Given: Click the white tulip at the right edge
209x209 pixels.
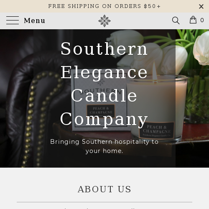Looking at the screenshot, I should [201, 48].
